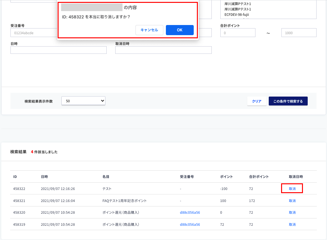Click 取消 link for ID 458320

click(292, 212)
